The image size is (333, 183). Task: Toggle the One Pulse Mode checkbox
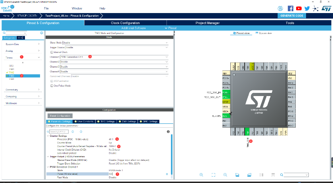[52, 86]
